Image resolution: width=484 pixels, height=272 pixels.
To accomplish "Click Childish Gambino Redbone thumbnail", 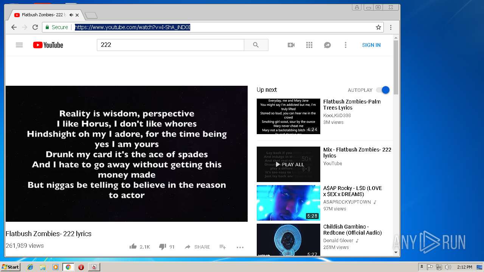I will click(x=289, y=240).
